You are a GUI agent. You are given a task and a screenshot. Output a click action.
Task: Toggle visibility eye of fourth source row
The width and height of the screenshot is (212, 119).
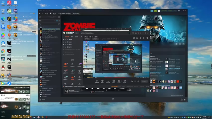(64, 47)
